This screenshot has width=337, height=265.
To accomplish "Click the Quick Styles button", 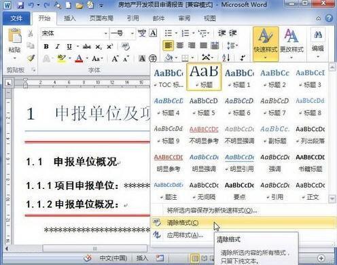I will click(x=266, y=44).
